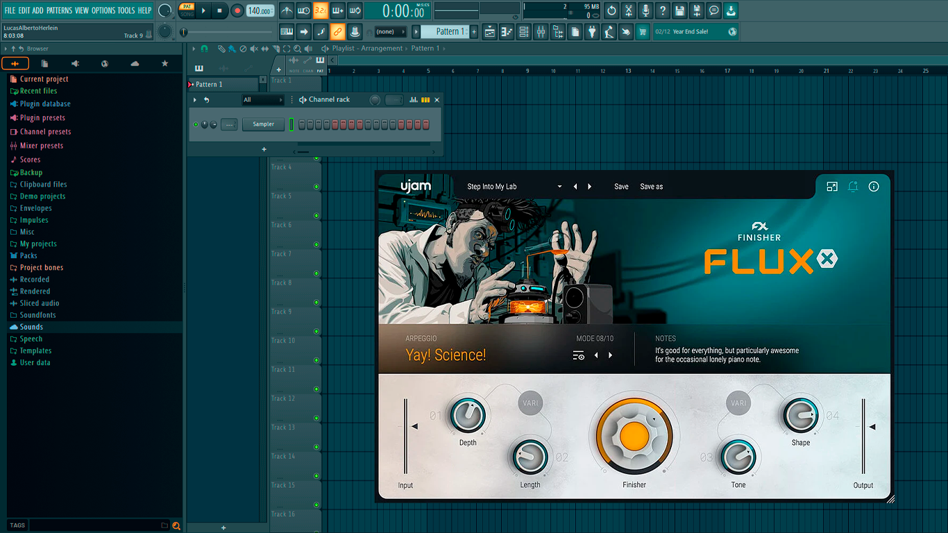The width and height of the screenshot is (948, 533).
Task: Open browser cloud tab icon
Action: coord(135,63)
